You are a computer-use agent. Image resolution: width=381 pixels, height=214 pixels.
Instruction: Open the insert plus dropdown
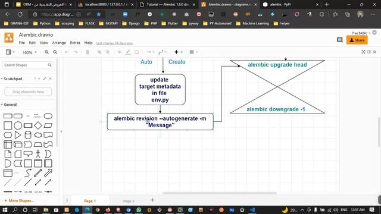pyautogui.click(x=179, y=52)
